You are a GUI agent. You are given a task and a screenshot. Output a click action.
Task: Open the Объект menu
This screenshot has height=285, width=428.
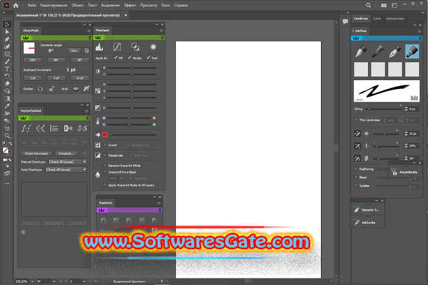click(x=77, y=5)
